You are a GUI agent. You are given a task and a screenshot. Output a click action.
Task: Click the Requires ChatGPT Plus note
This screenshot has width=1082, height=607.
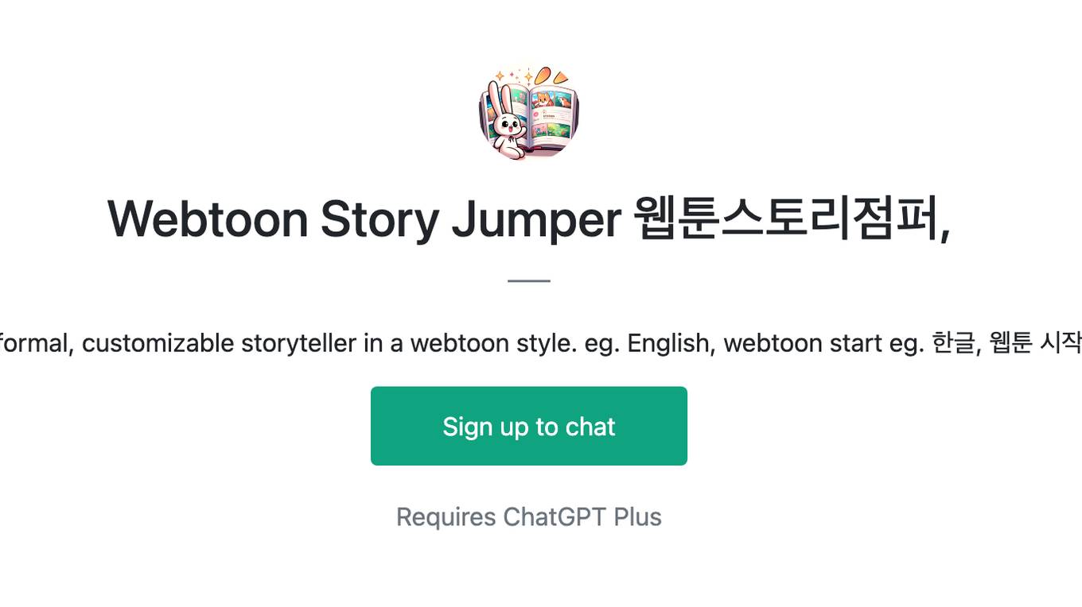tap(529, 516)
